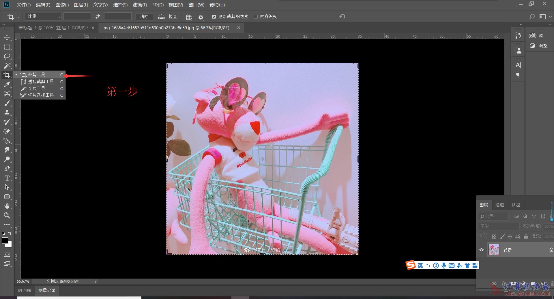This screenshot has width=554, height=299.
Task: Select the Pen tool
Action: pos(7,169)
